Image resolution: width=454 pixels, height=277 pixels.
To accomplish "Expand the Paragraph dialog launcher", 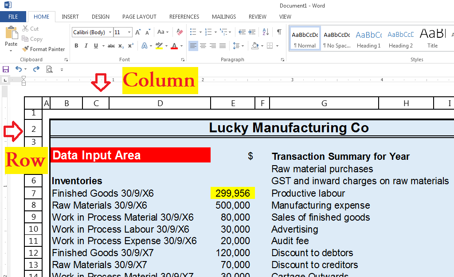I will (282, 59).
